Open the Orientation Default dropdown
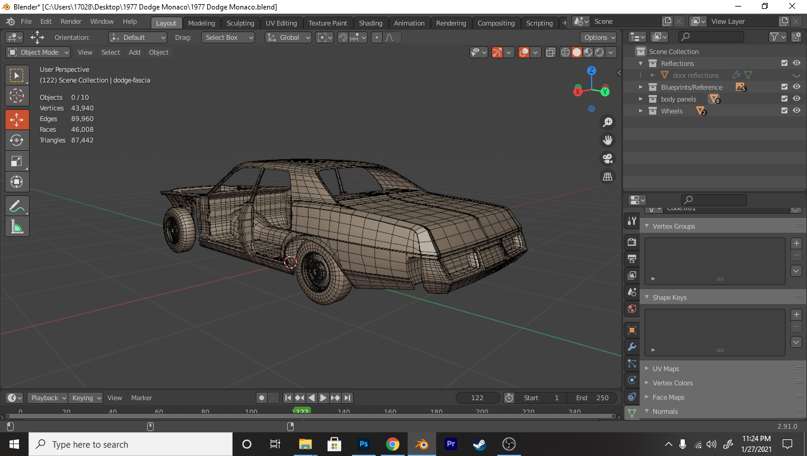The image size is (807, 456). 138,37
